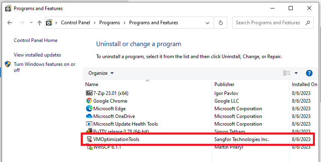Change view with the view icon
This screenshot has height=162, width=321.
[287, 73]
